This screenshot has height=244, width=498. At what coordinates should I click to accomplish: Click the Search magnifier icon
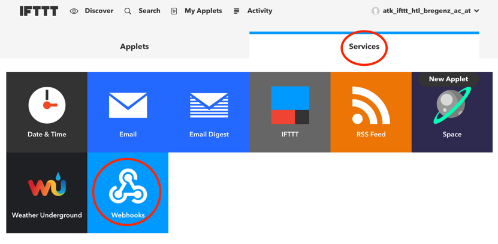click(x=128, y=11)
